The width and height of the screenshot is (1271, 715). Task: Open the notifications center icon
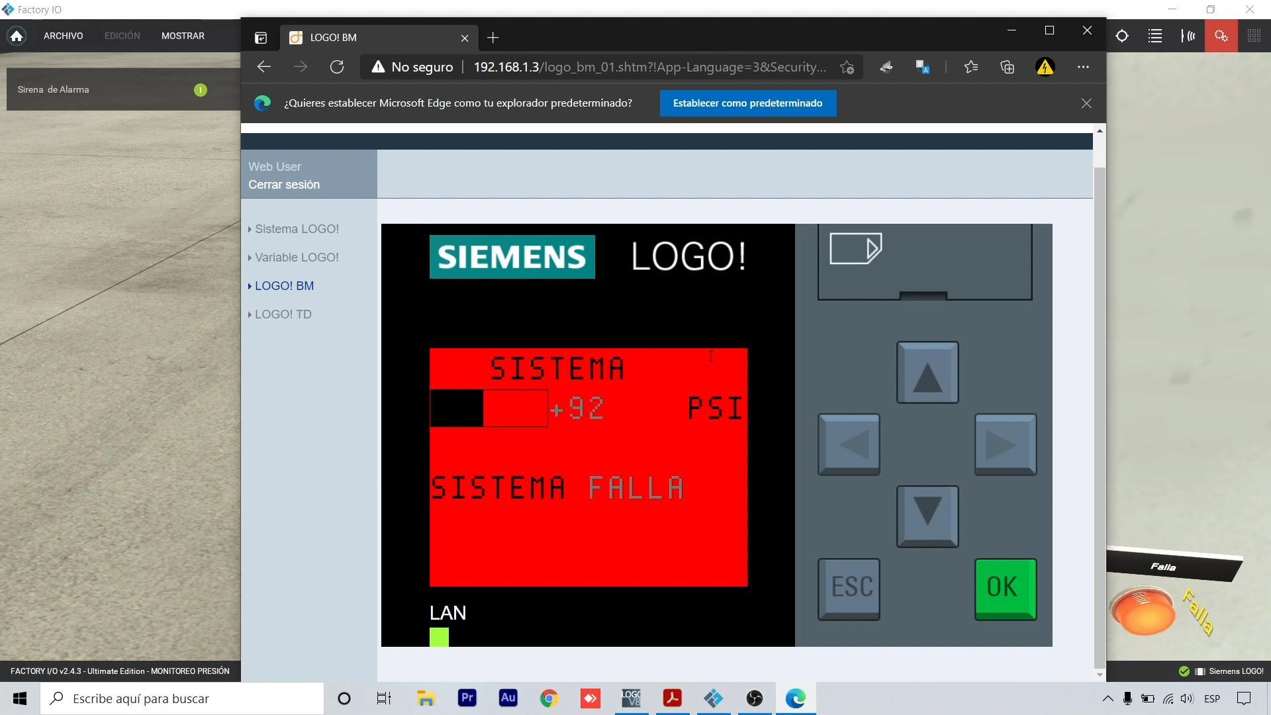[1244, 698]
